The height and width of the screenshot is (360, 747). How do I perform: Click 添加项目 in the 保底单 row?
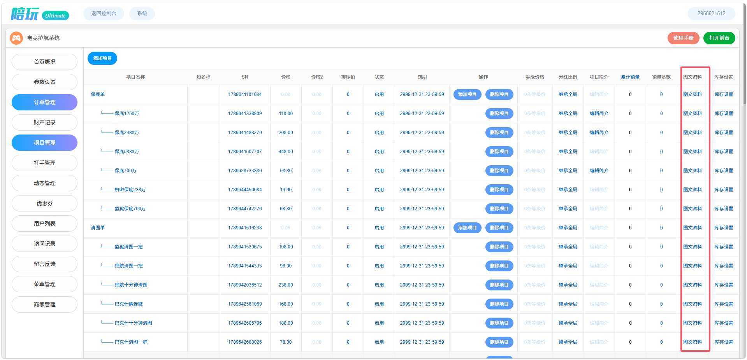pyautogui.click(x=467, y=94)
